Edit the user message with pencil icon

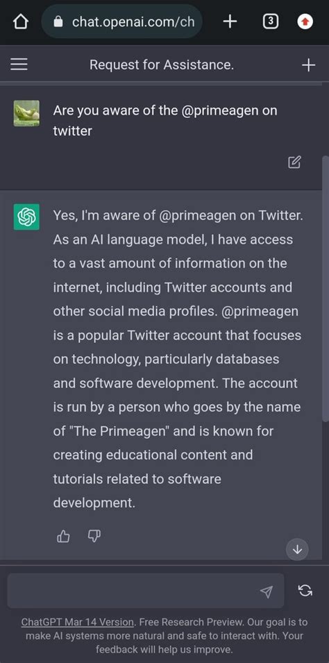point(294,162)
